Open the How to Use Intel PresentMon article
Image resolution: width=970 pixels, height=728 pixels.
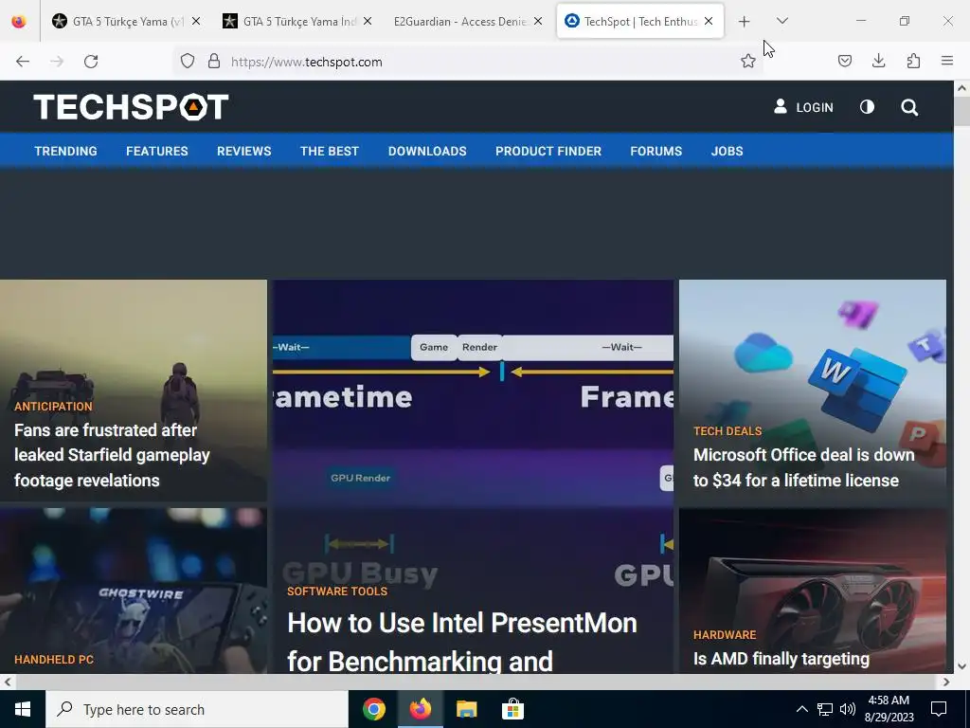click(462, 642)
